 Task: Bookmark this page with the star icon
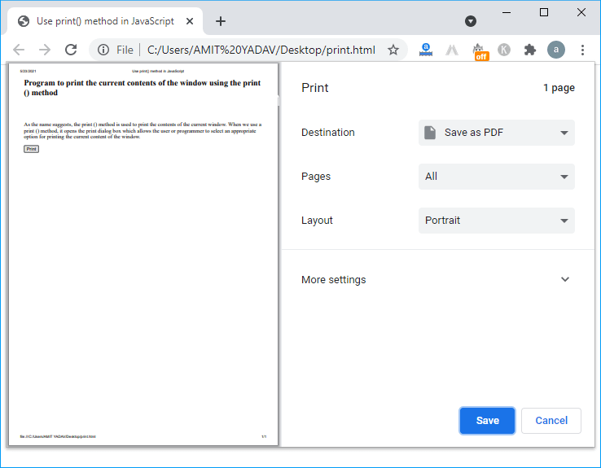coord(393,50)
